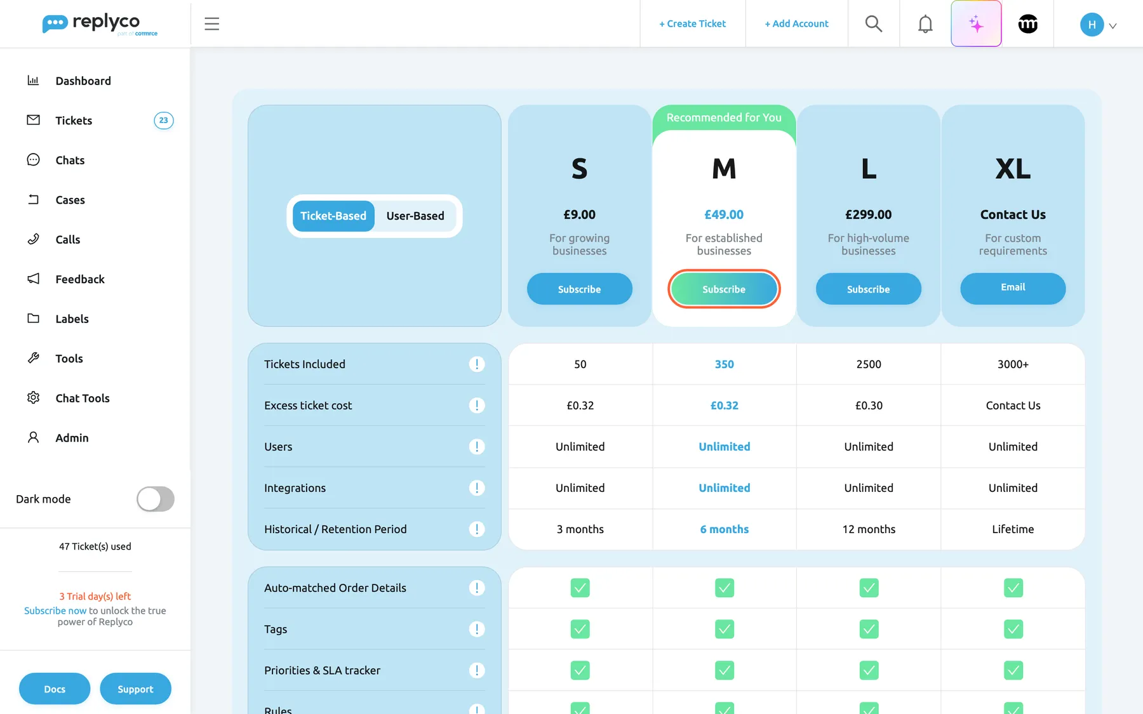This screenshot has height=714, width=1143.
Task: Switch to User-Based pricing
Action: [415, 216]
